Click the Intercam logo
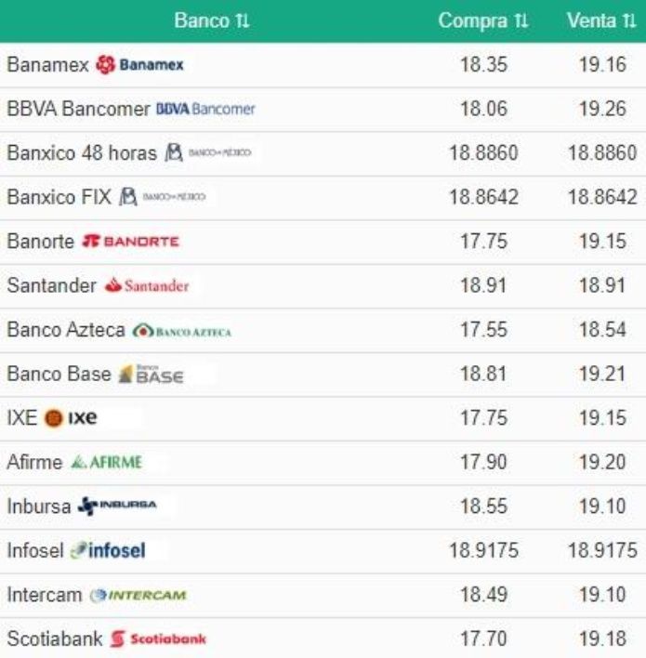 [x=138, y=595]
